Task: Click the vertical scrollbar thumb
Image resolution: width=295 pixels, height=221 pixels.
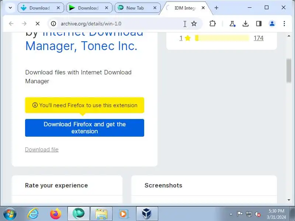Action: [x=289, y=71]
